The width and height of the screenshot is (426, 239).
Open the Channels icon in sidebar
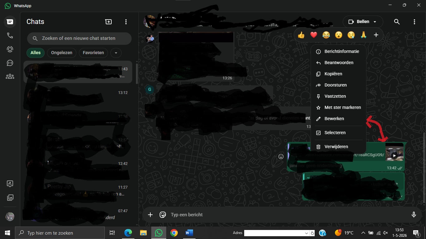point(10,63)
